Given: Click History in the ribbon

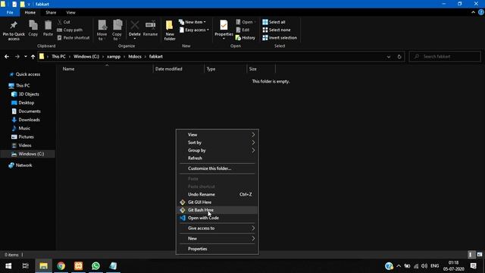Looking at the screenshot, I should click(x=246, y=38).
